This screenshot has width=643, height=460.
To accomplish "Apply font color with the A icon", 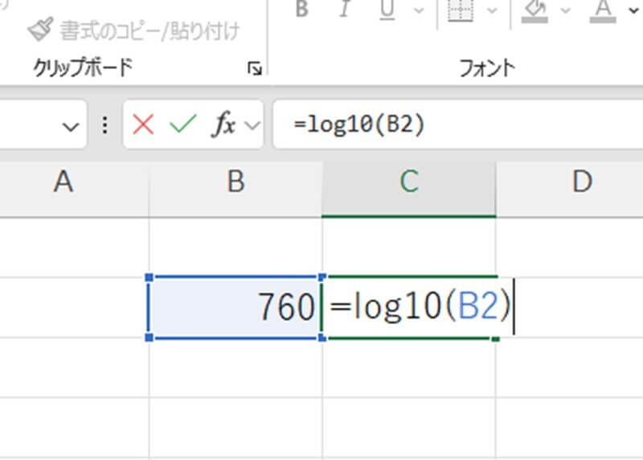I will tap(603, 10).
